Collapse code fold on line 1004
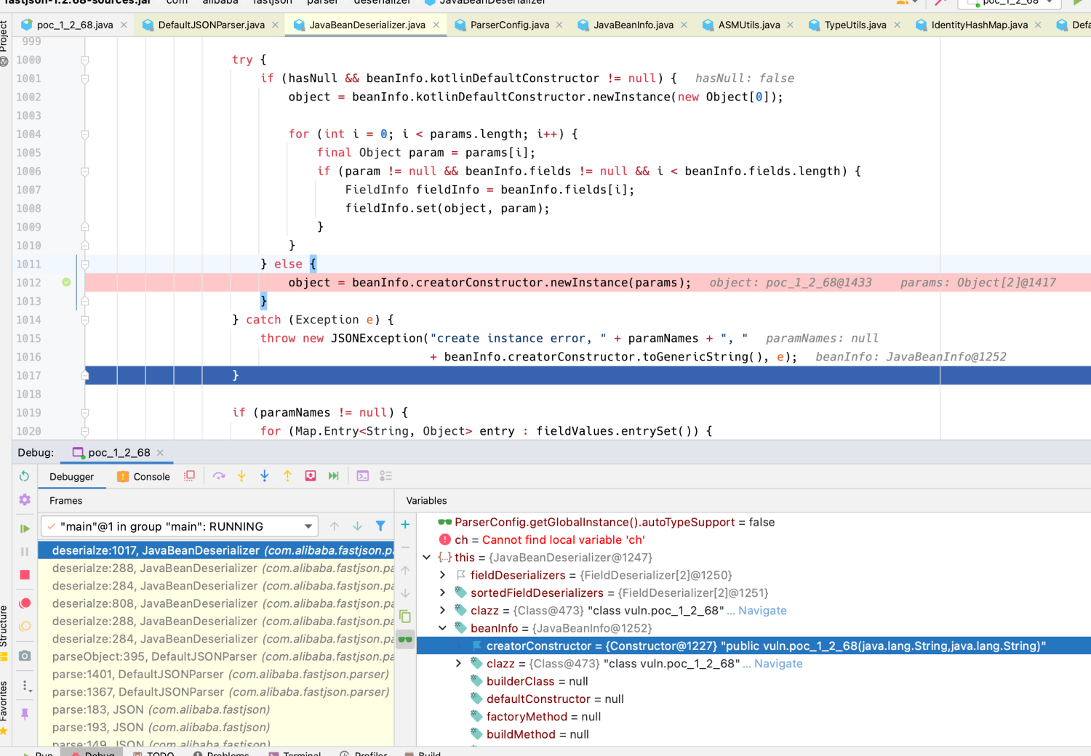 click(85, 134)
